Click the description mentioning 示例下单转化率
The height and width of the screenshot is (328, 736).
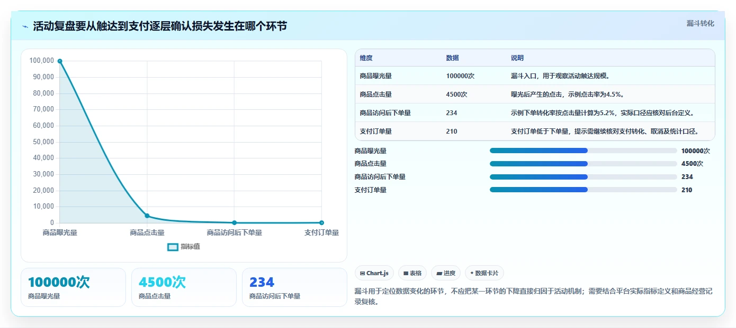pyautogui.click(x=603, y=113)
